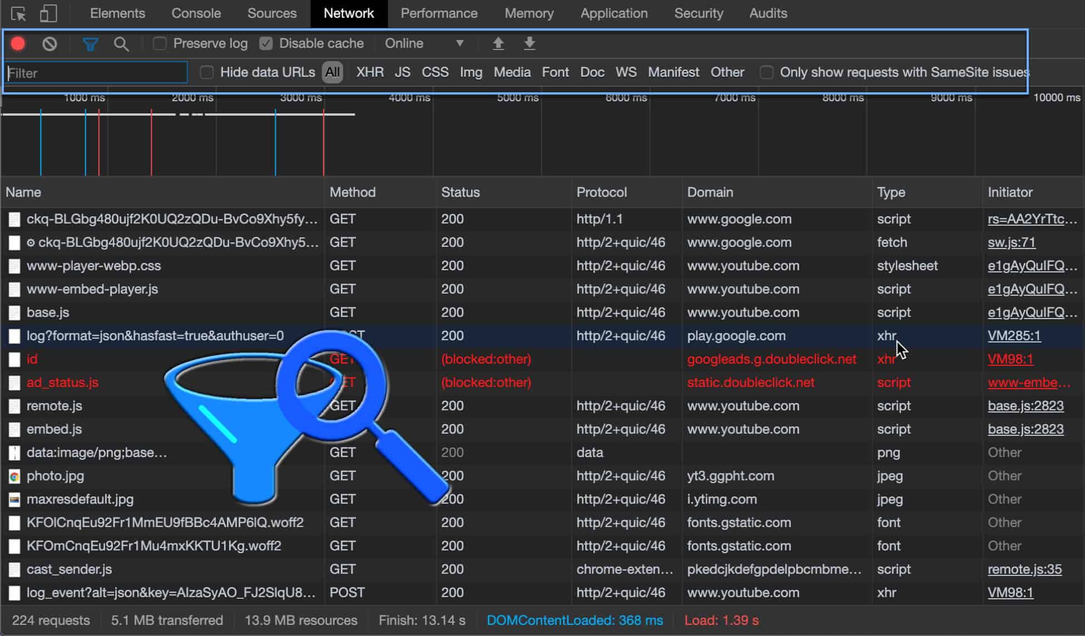The height and width of the screenshot is (636, 1085).
Task: Open the Application tab
Action: pos(613,13)
